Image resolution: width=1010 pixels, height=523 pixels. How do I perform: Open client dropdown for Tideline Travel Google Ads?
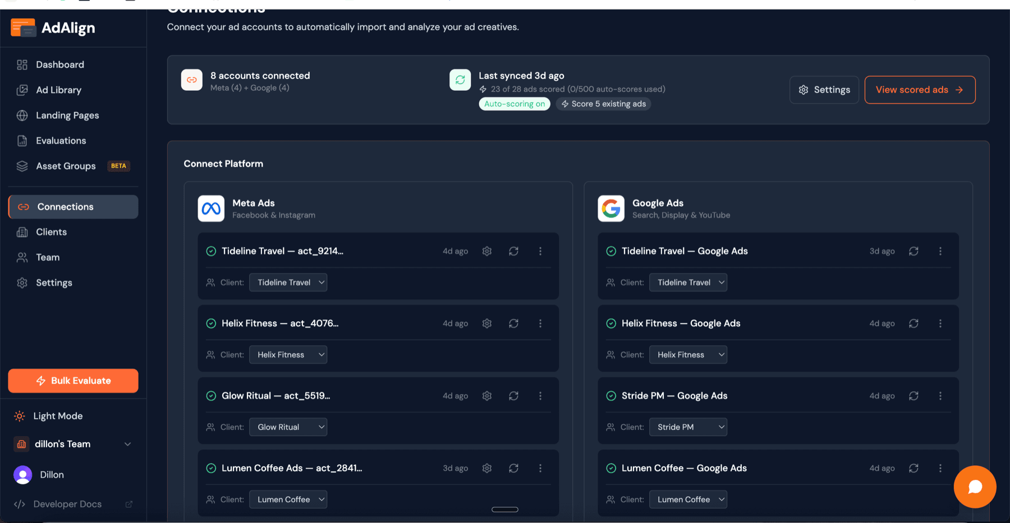coord(688,283)
